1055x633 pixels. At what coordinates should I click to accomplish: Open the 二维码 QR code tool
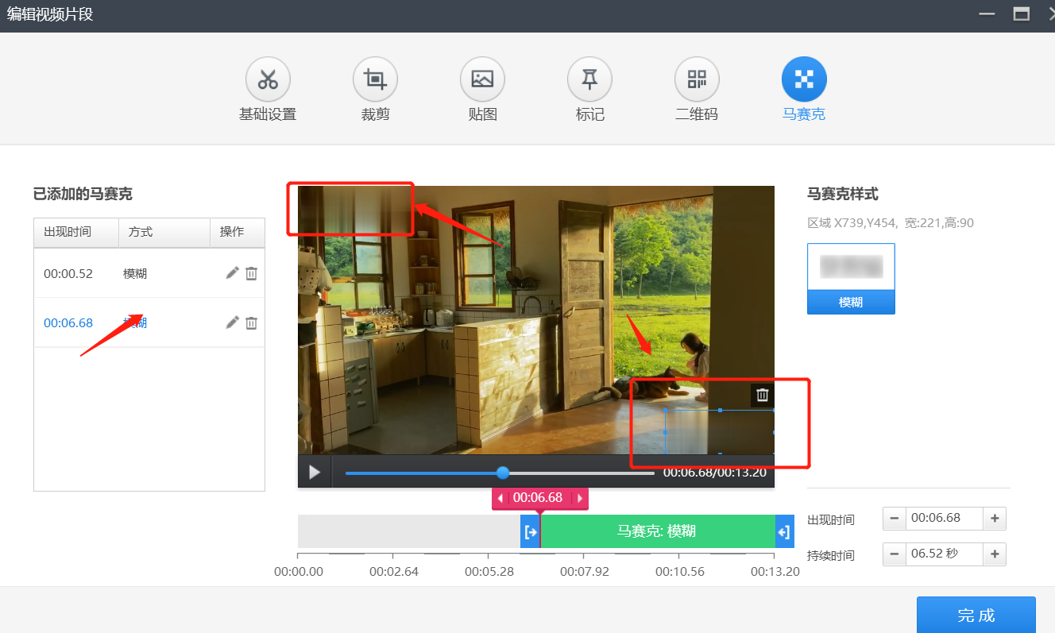(x=697, y=80)
